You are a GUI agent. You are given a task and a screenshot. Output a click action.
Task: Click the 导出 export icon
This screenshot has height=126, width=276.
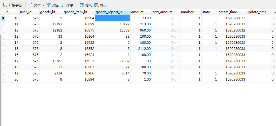tap(97, 5)
